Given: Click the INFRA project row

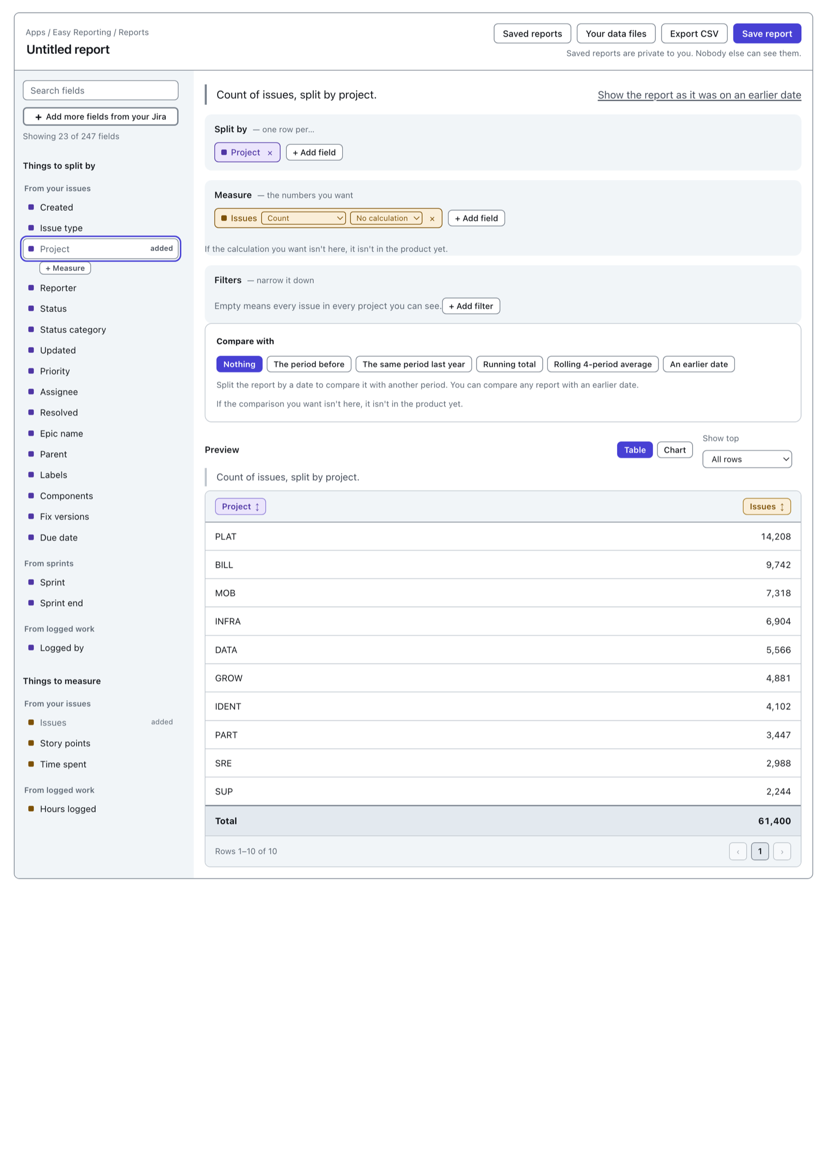Looking at the screenshot, I should (503, 622).
